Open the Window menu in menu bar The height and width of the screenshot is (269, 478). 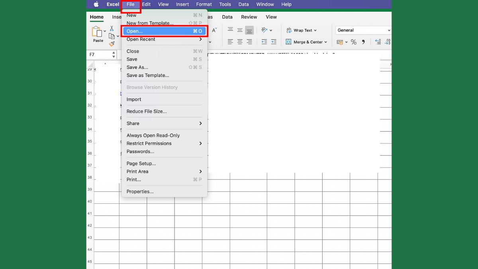tap(265, 4)
